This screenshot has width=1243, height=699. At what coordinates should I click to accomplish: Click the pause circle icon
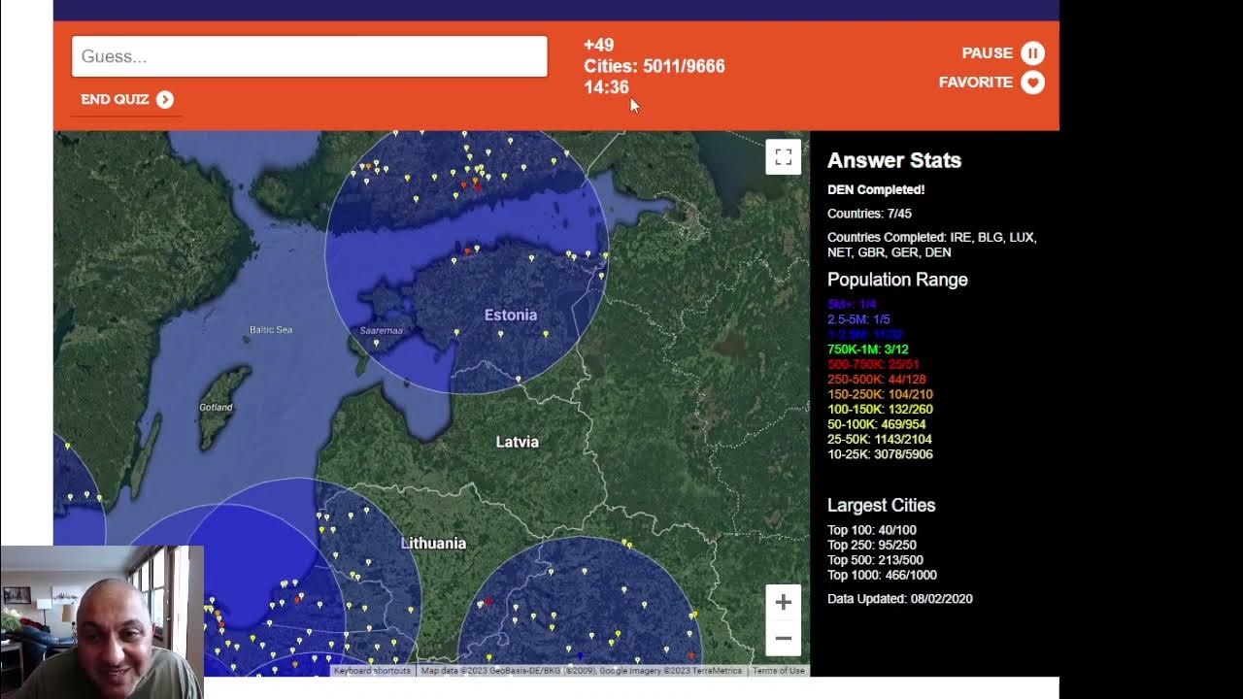click(x=1033, y=53)
